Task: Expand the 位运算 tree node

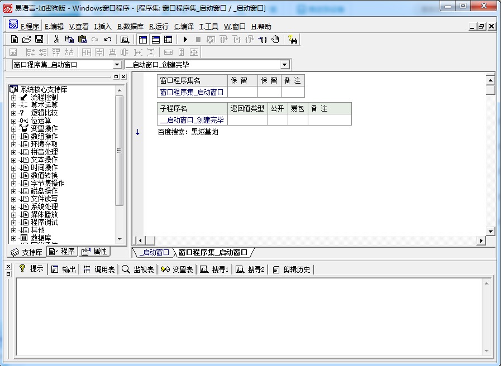Action: pyautogui.click(x=14, y=121)
